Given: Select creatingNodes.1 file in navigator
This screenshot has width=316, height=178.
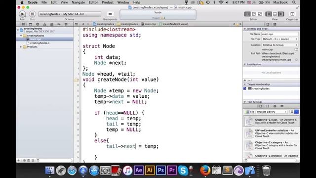Looking at the screenshot, I should point(39,43).
